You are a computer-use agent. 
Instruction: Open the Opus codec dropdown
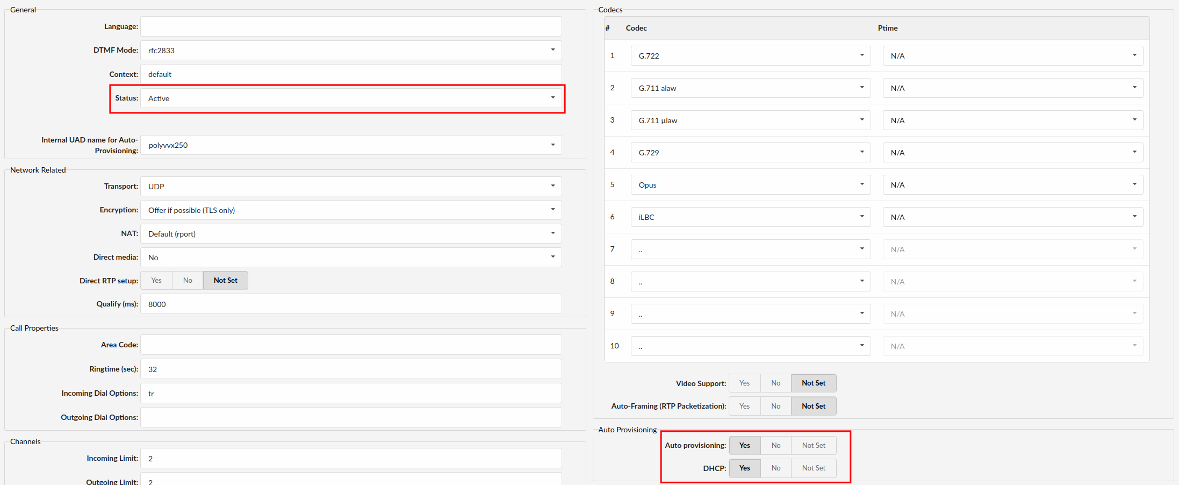click(750, 185)
